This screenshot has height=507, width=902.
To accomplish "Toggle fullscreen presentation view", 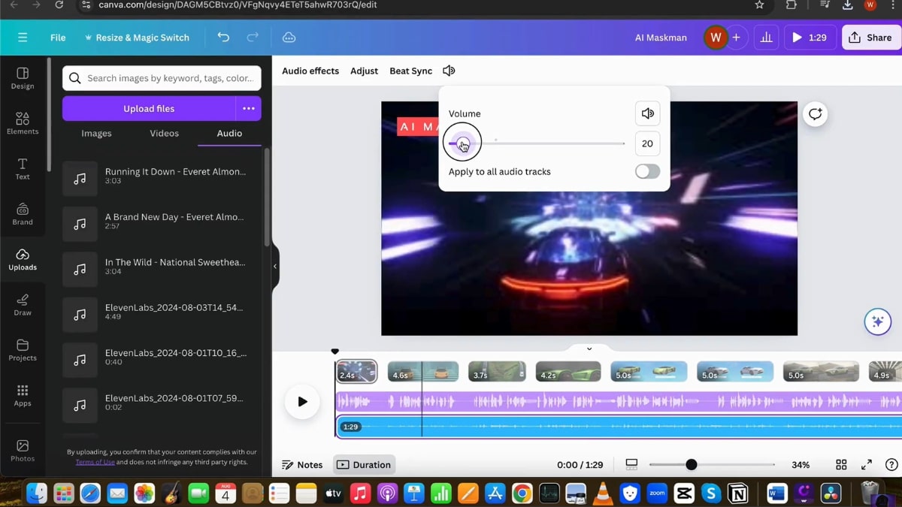I will tap(866, 464).
